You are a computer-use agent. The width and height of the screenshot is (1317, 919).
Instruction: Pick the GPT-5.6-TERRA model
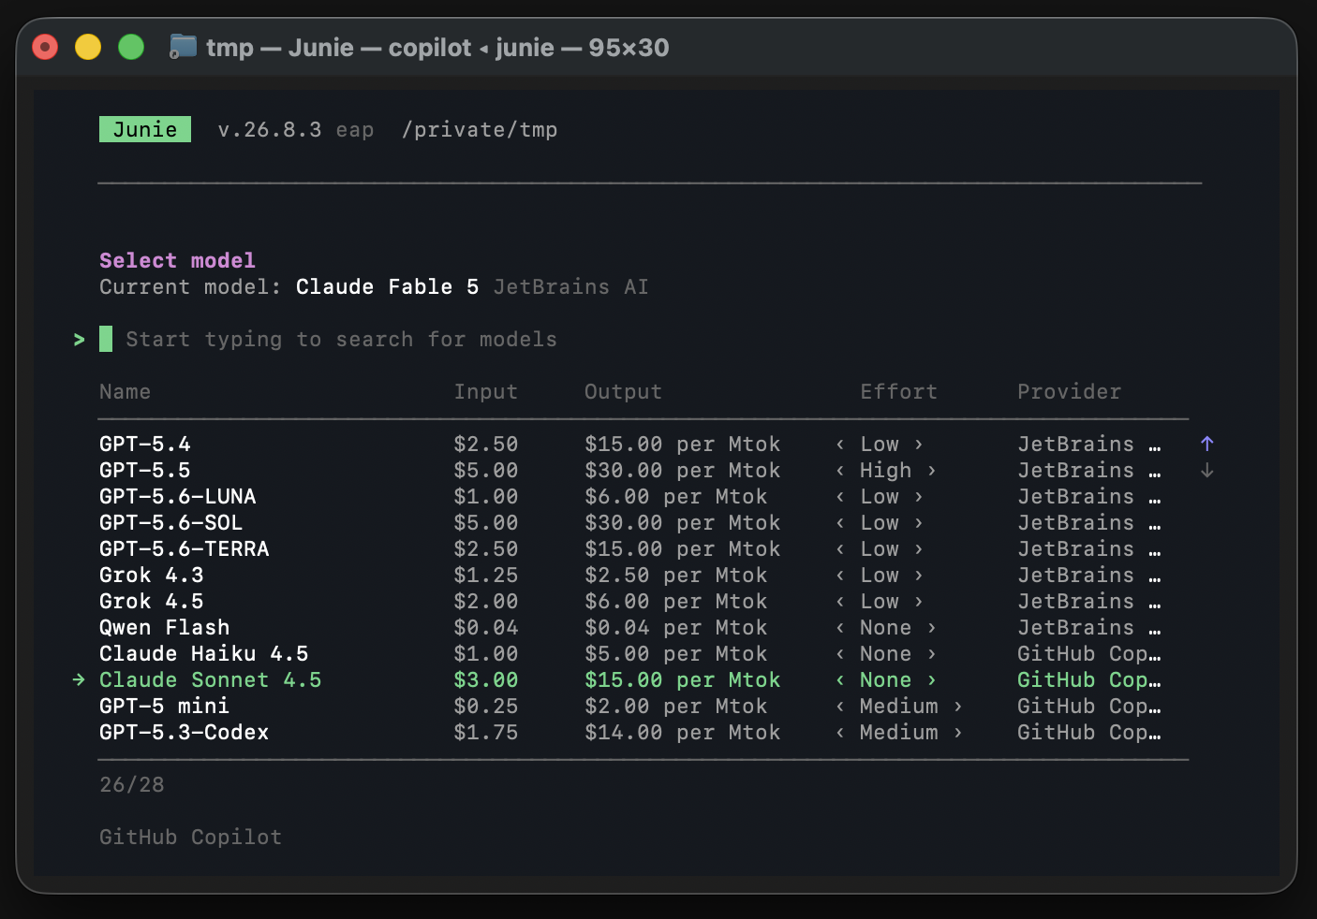pyautogui.click(x=185, y=549)
